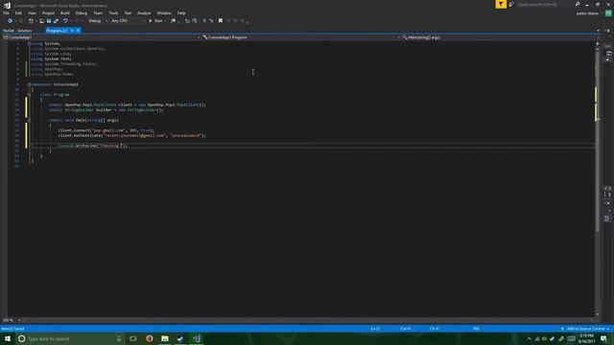Click the navigate backward toolbar icon

click(x=11, y=21)
